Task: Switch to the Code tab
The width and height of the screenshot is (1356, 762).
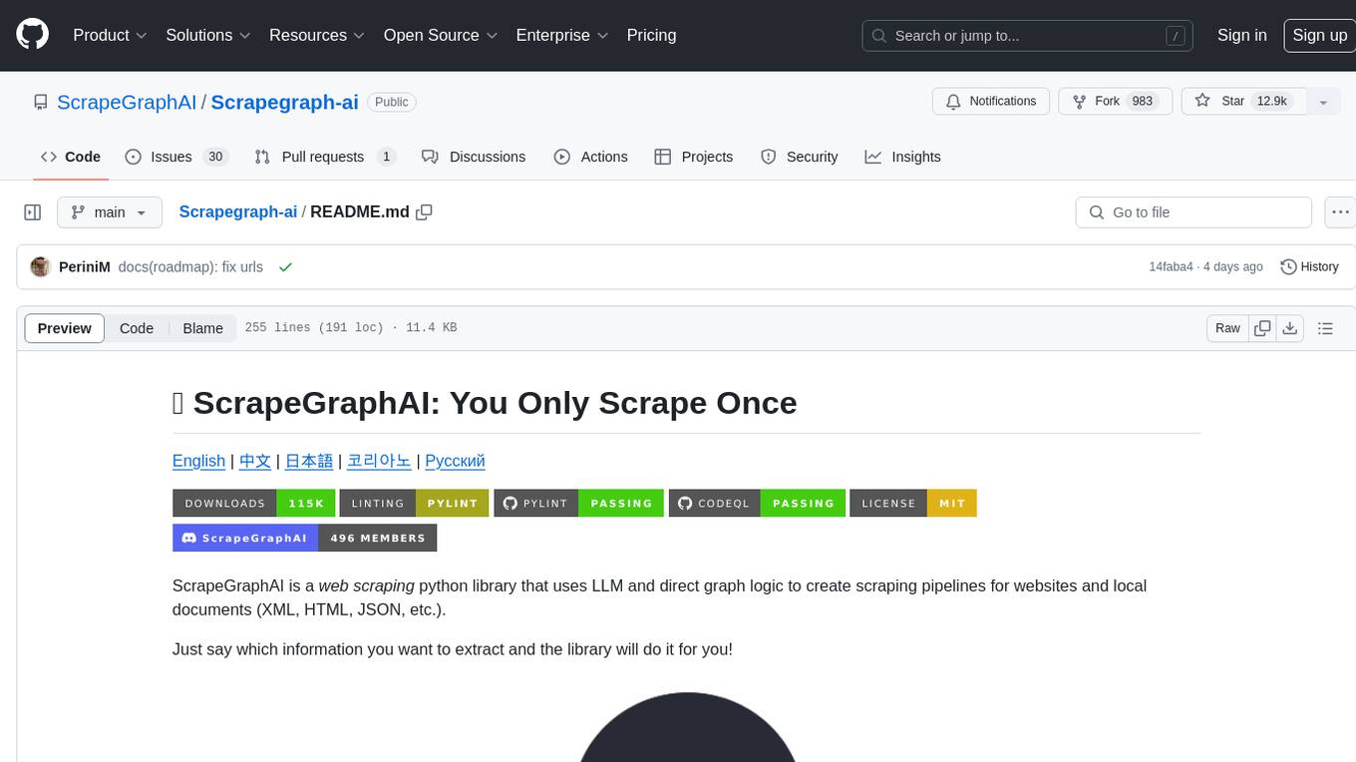Action: coord(71,157)
